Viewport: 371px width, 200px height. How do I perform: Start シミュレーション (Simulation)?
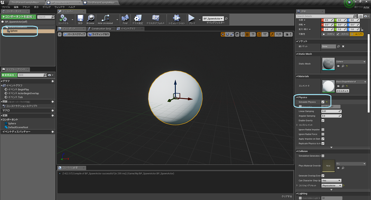pyautogui.click(x=177, y=19)
